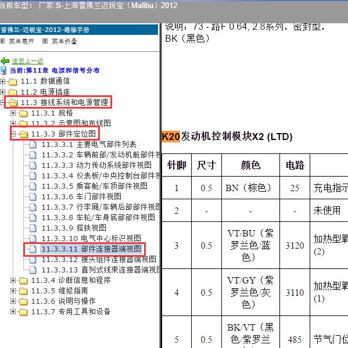Collapse the 11.3.3 部件定位图 node
The width and height of the screenshot is (348, 348).
click(13, 134)
